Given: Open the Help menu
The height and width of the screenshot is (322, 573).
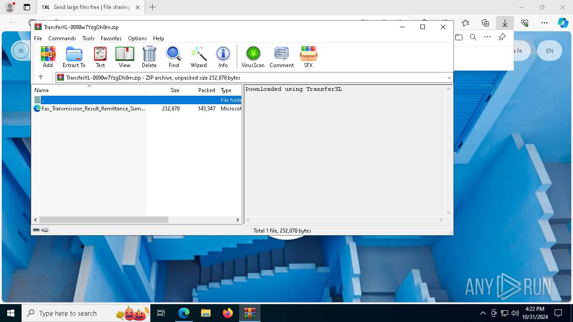Looking at the screenshot, I should pyautogui.click(x=158, y=38).
